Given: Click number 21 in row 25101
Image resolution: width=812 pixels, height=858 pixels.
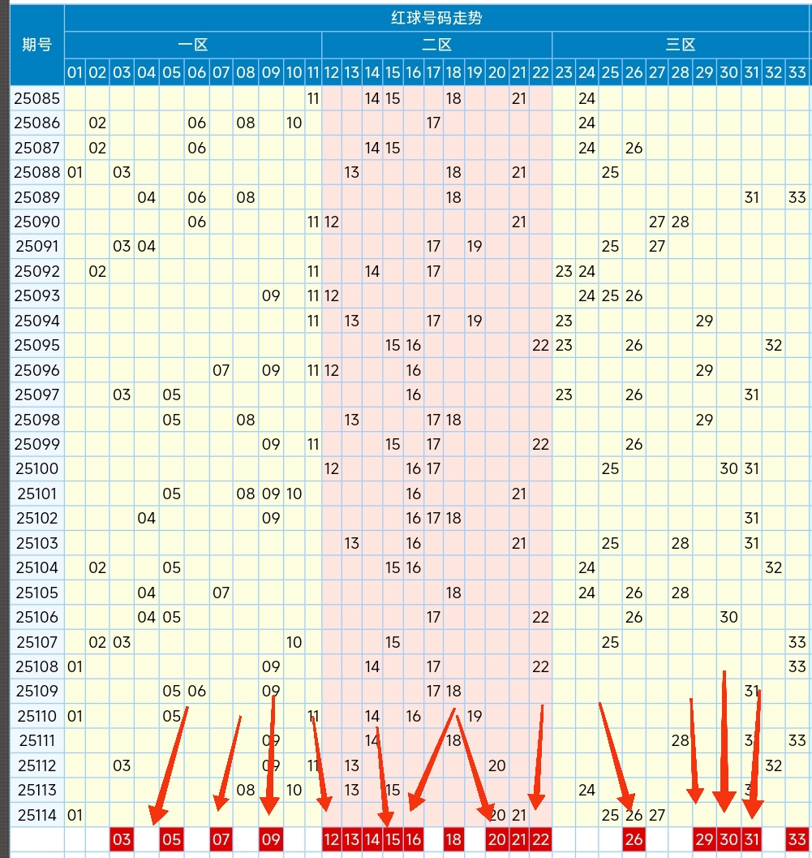Looking at the screenshot, I should [519, 494].
